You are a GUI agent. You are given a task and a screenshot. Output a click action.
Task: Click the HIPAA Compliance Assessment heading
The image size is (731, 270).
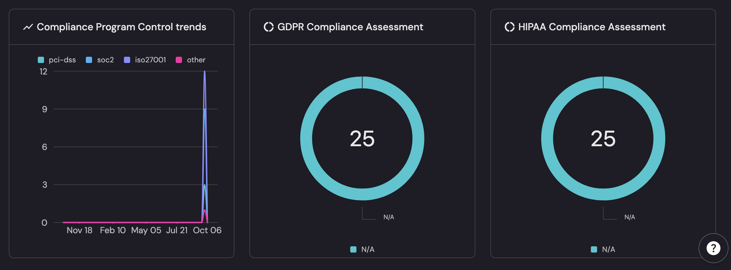[592, 27]
